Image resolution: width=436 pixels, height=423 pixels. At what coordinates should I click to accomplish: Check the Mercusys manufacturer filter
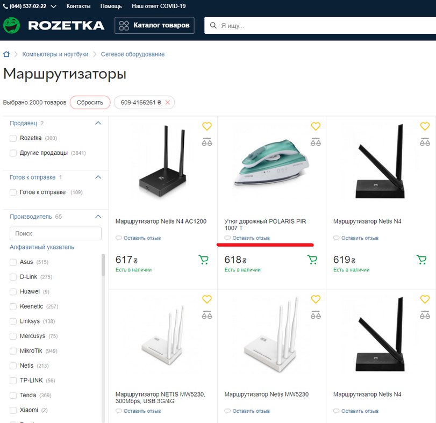[x=13, y=336]
